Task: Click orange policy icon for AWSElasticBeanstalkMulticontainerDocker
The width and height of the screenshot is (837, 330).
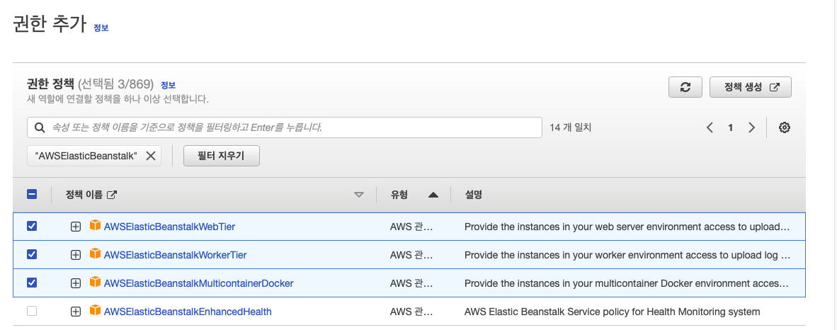Action: pyautogui.click(x=95, y=283)
